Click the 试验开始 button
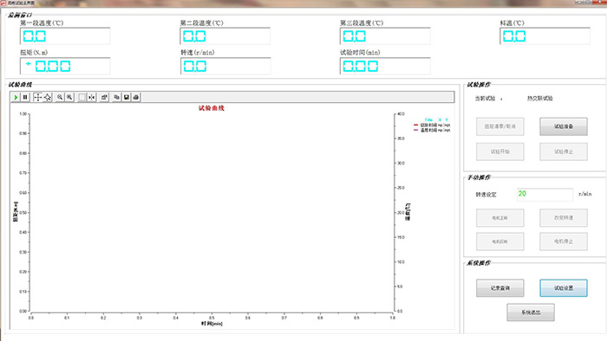The image size is (607, 341). (x=499, y=151)
